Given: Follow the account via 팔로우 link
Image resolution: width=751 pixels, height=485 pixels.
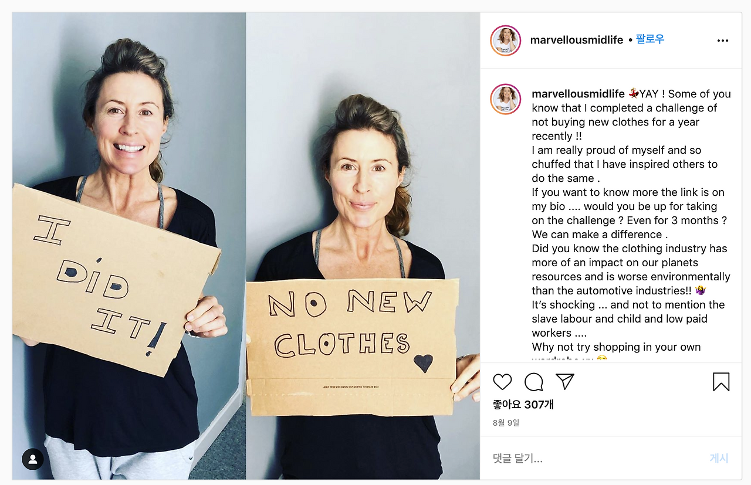Looking at the screenshot, I should pyautogui.click(x=650, y=40).
